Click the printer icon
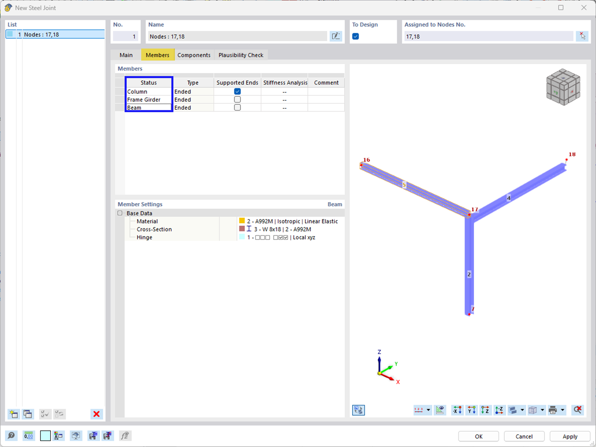This screenshot has height=447, width=596. pos(553,410)
